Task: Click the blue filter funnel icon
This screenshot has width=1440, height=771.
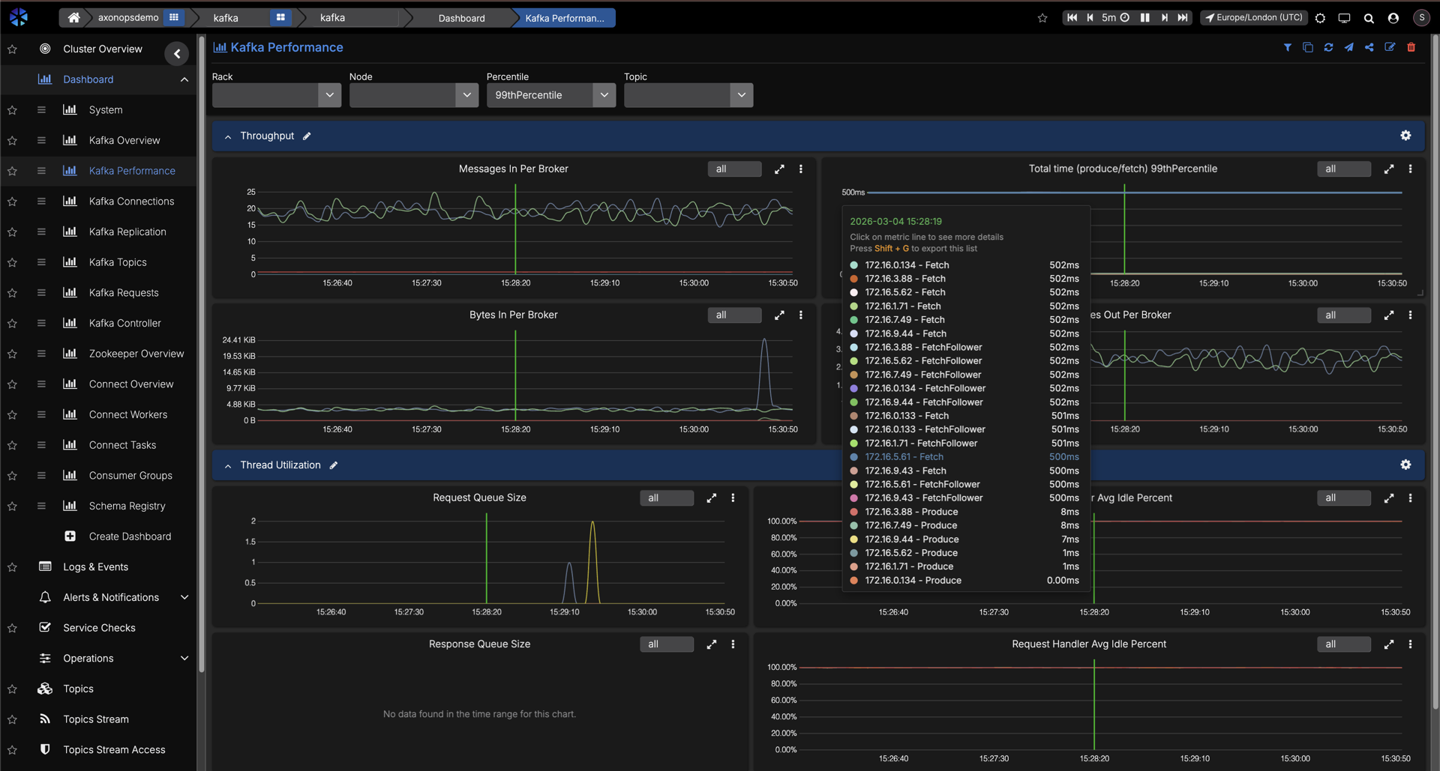Action: (x=1287, y=47)
